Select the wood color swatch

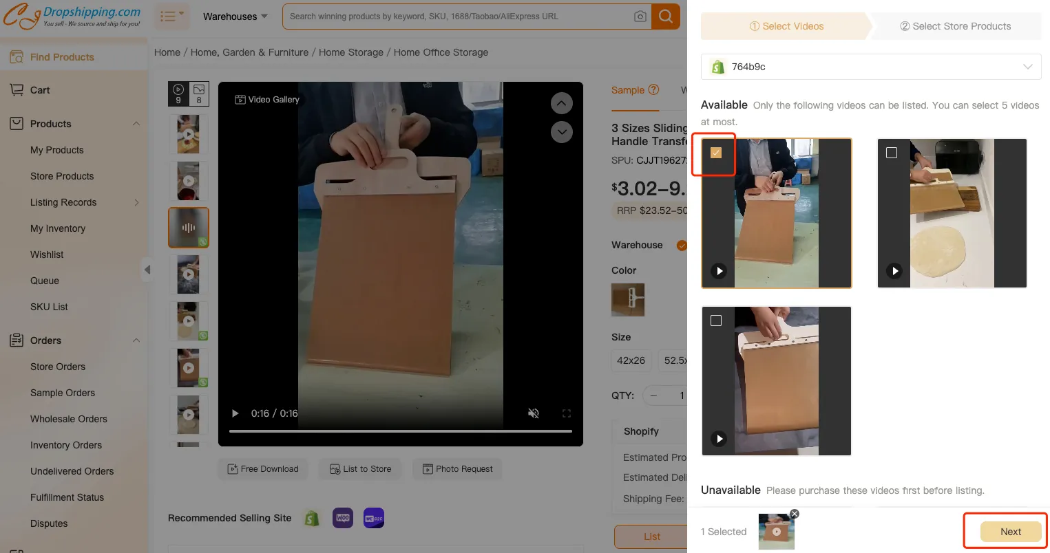628,300
